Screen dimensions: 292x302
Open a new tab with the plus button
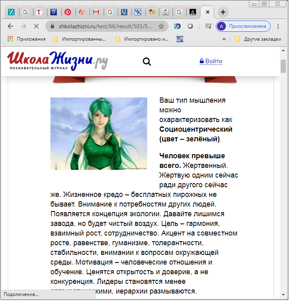tap(223, 12)
